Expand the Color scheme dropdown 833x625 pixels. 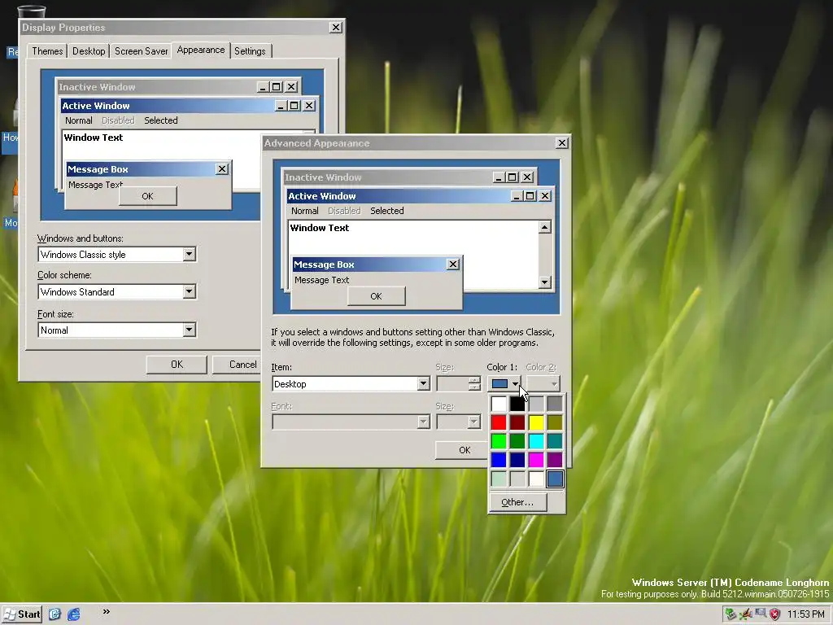pos(189,292)
